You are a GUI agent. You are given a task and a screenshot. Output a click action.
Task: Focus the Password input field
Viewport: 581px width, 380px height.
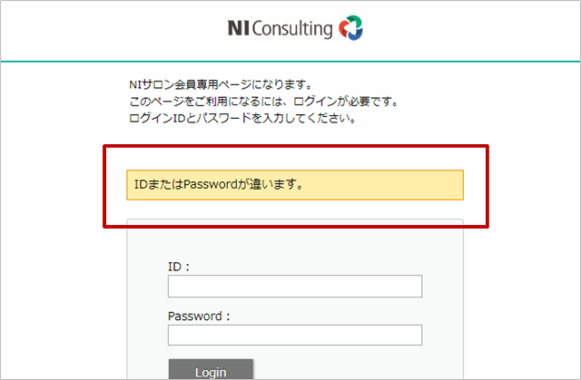(295, 335)
